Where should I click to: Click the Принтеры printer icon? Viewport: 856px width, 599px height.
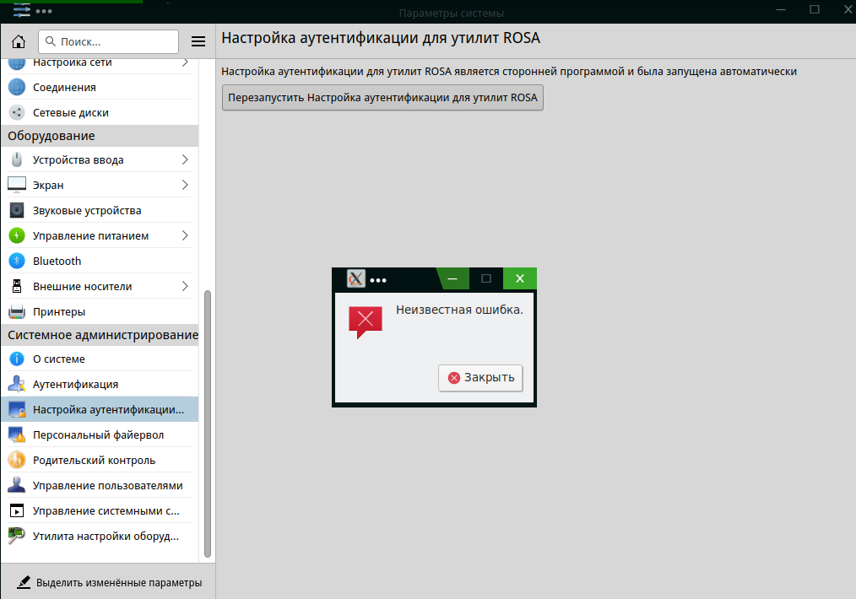17,311
